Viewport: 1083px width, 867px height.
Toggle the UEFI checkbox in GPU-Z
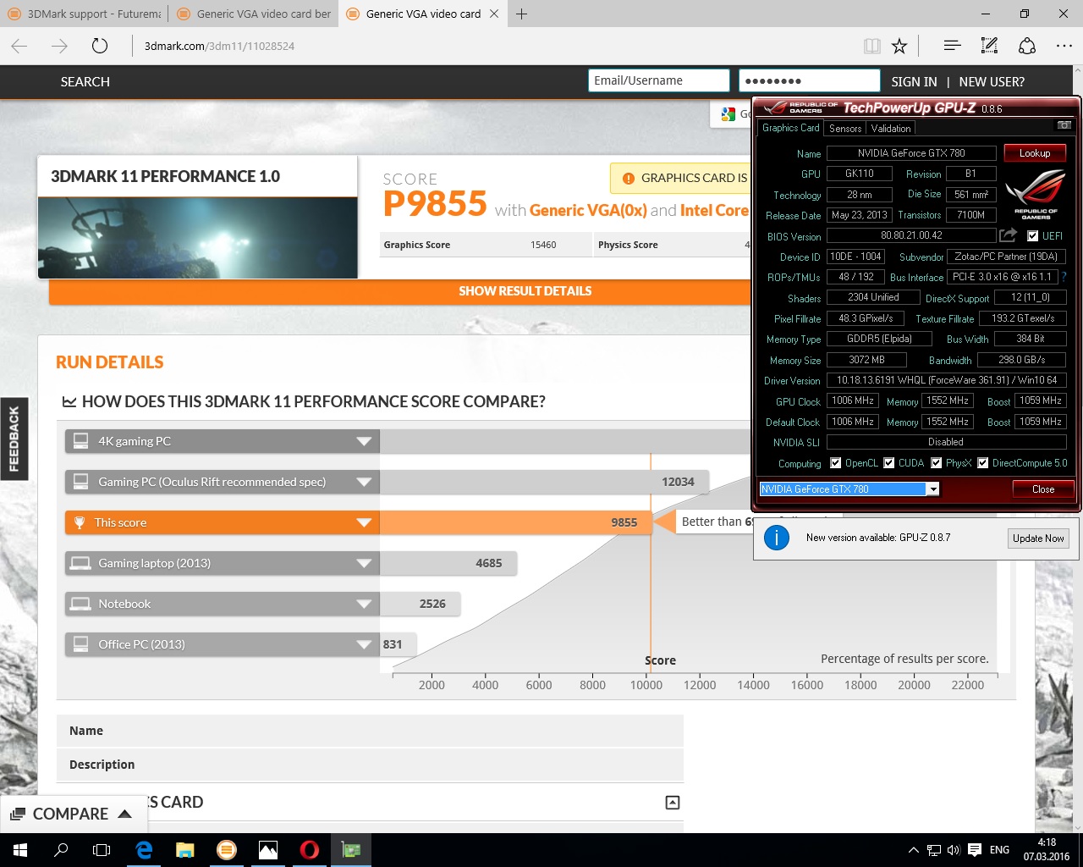(1032, 236)
